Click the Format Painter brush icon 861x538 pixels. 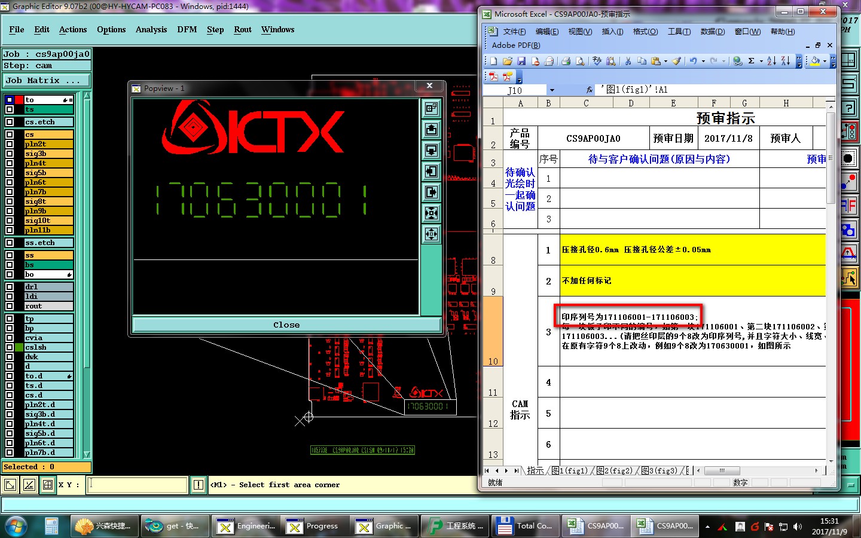pyautogui.click(x=676, y=61)
